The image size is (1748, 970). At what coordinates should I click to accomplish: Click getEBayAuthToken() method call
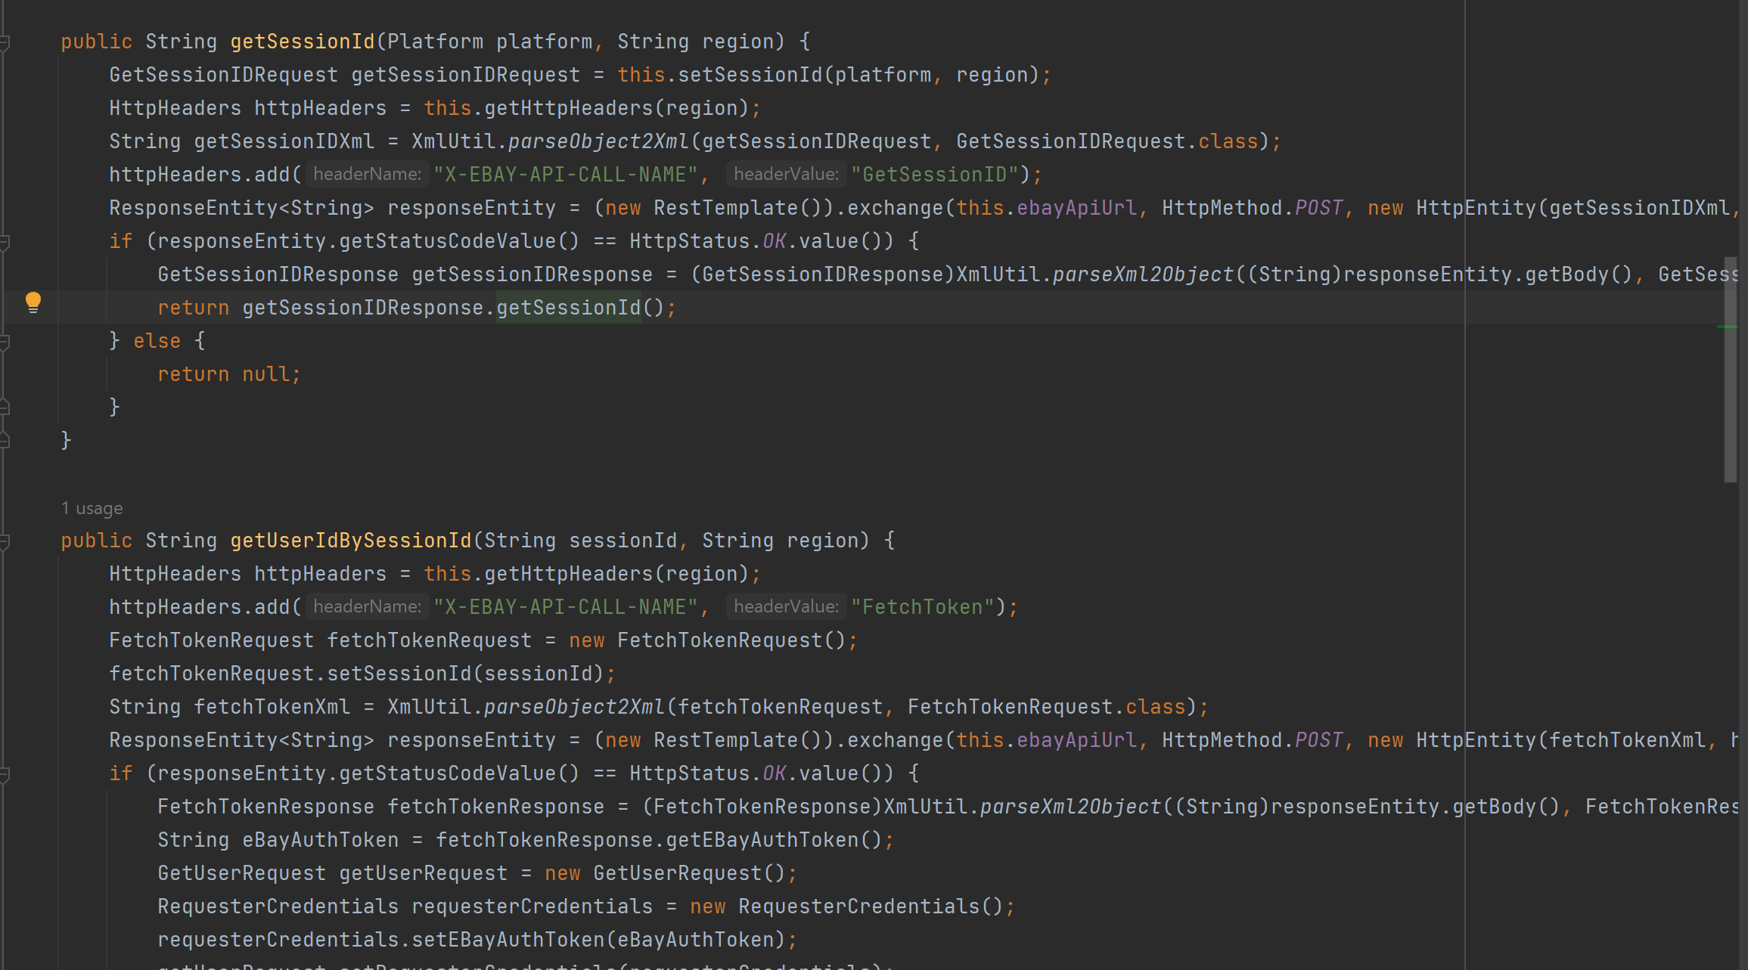coord(774,840)
